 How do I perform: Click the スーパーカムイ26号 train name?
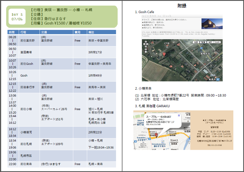pos(54,109)
